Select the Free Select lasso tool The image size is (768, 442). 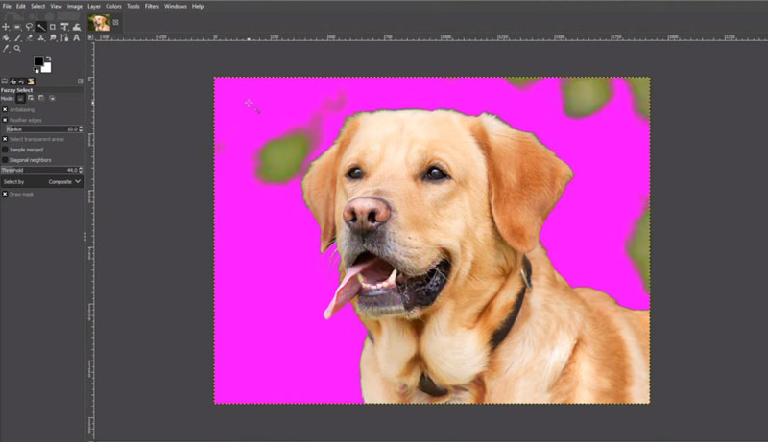pos(29,27)
